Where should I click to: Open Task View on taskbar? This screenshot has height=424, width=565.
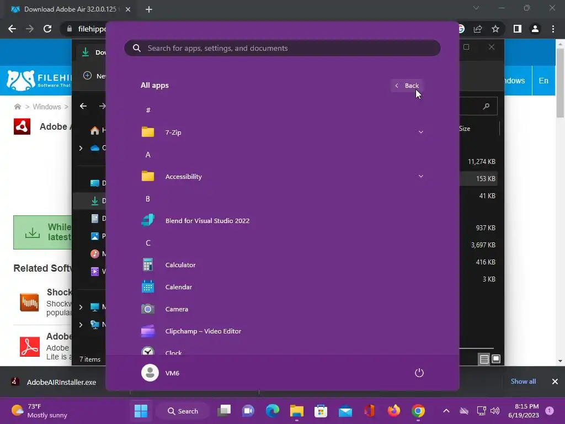[224, 411]
